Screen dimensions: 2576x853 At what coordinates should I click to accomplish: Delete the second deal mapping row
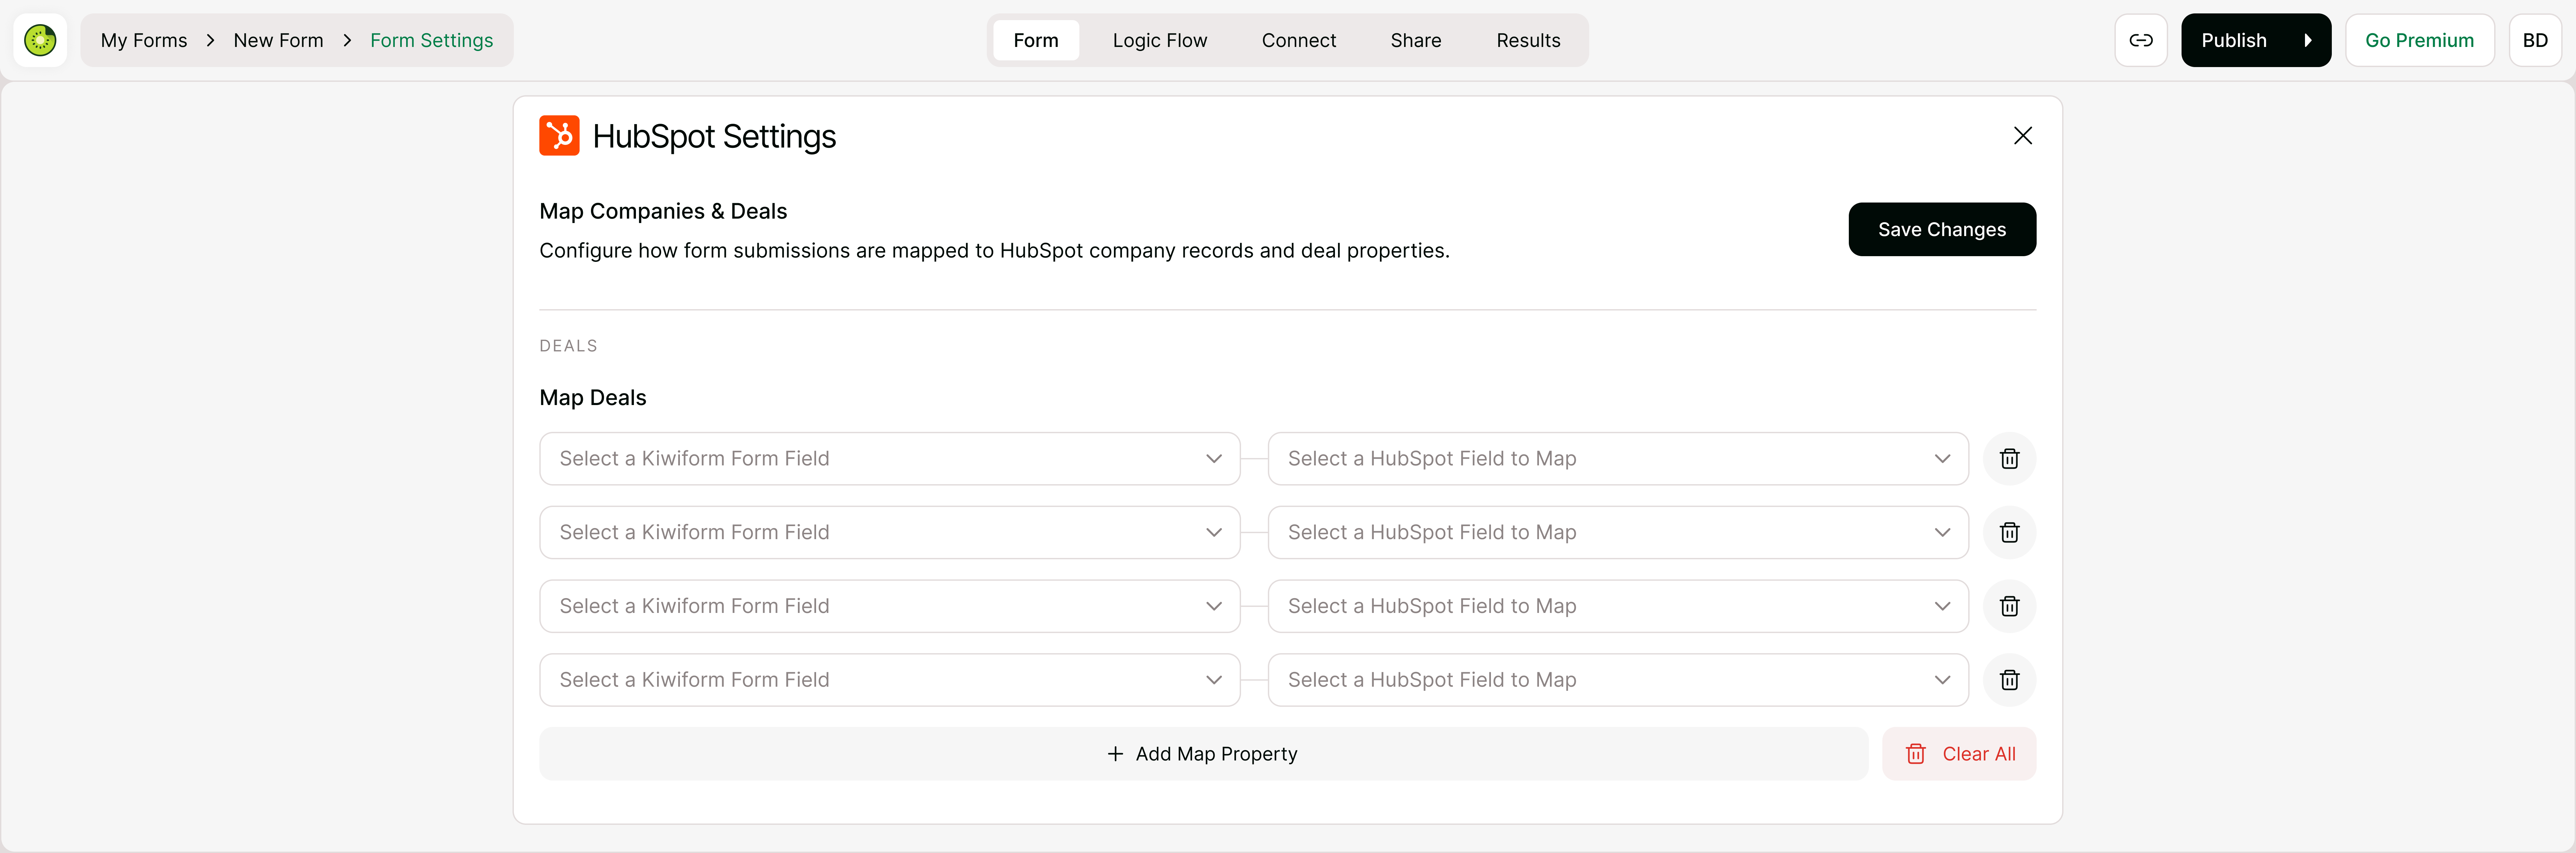point(2009,532)
